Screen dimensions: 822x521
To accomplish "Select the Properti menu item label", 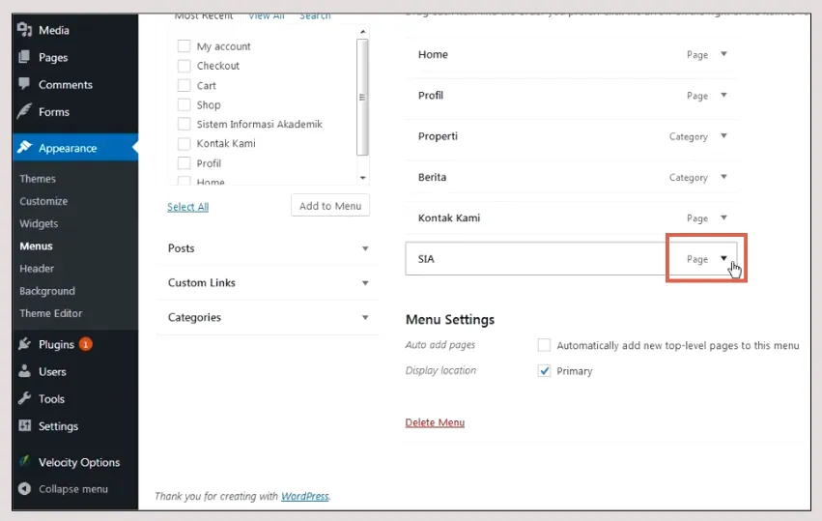I will pyautogui.click(x=438, y=136).
